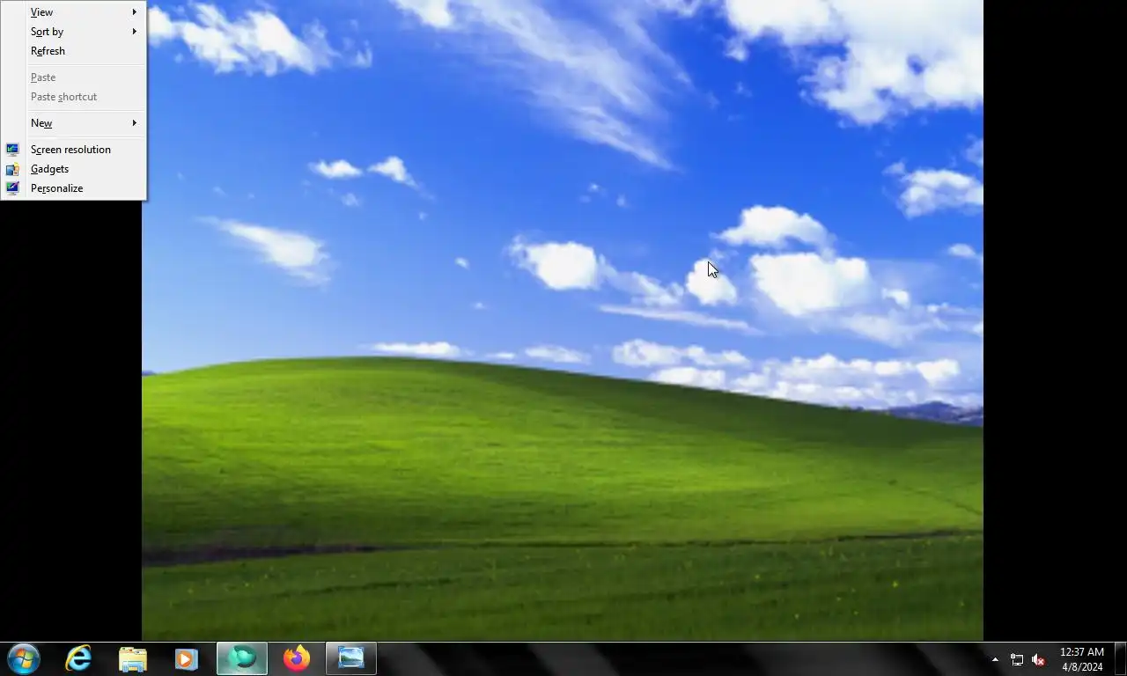Open the clock showing 12:37 AM
1127x676 pixels.
[x=1081, y=659]
